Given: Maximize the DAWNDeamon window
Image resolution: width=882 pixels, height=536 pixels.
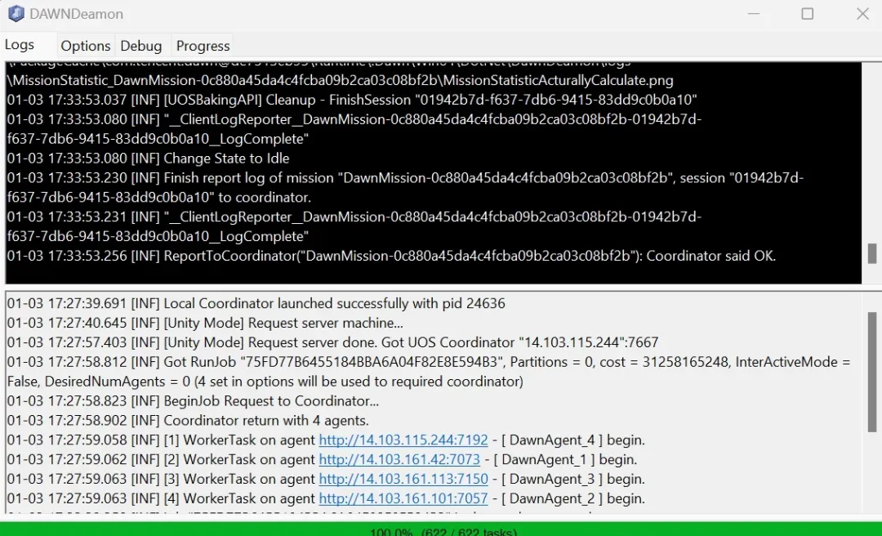Looking at the screenshot, I should 807,14.
